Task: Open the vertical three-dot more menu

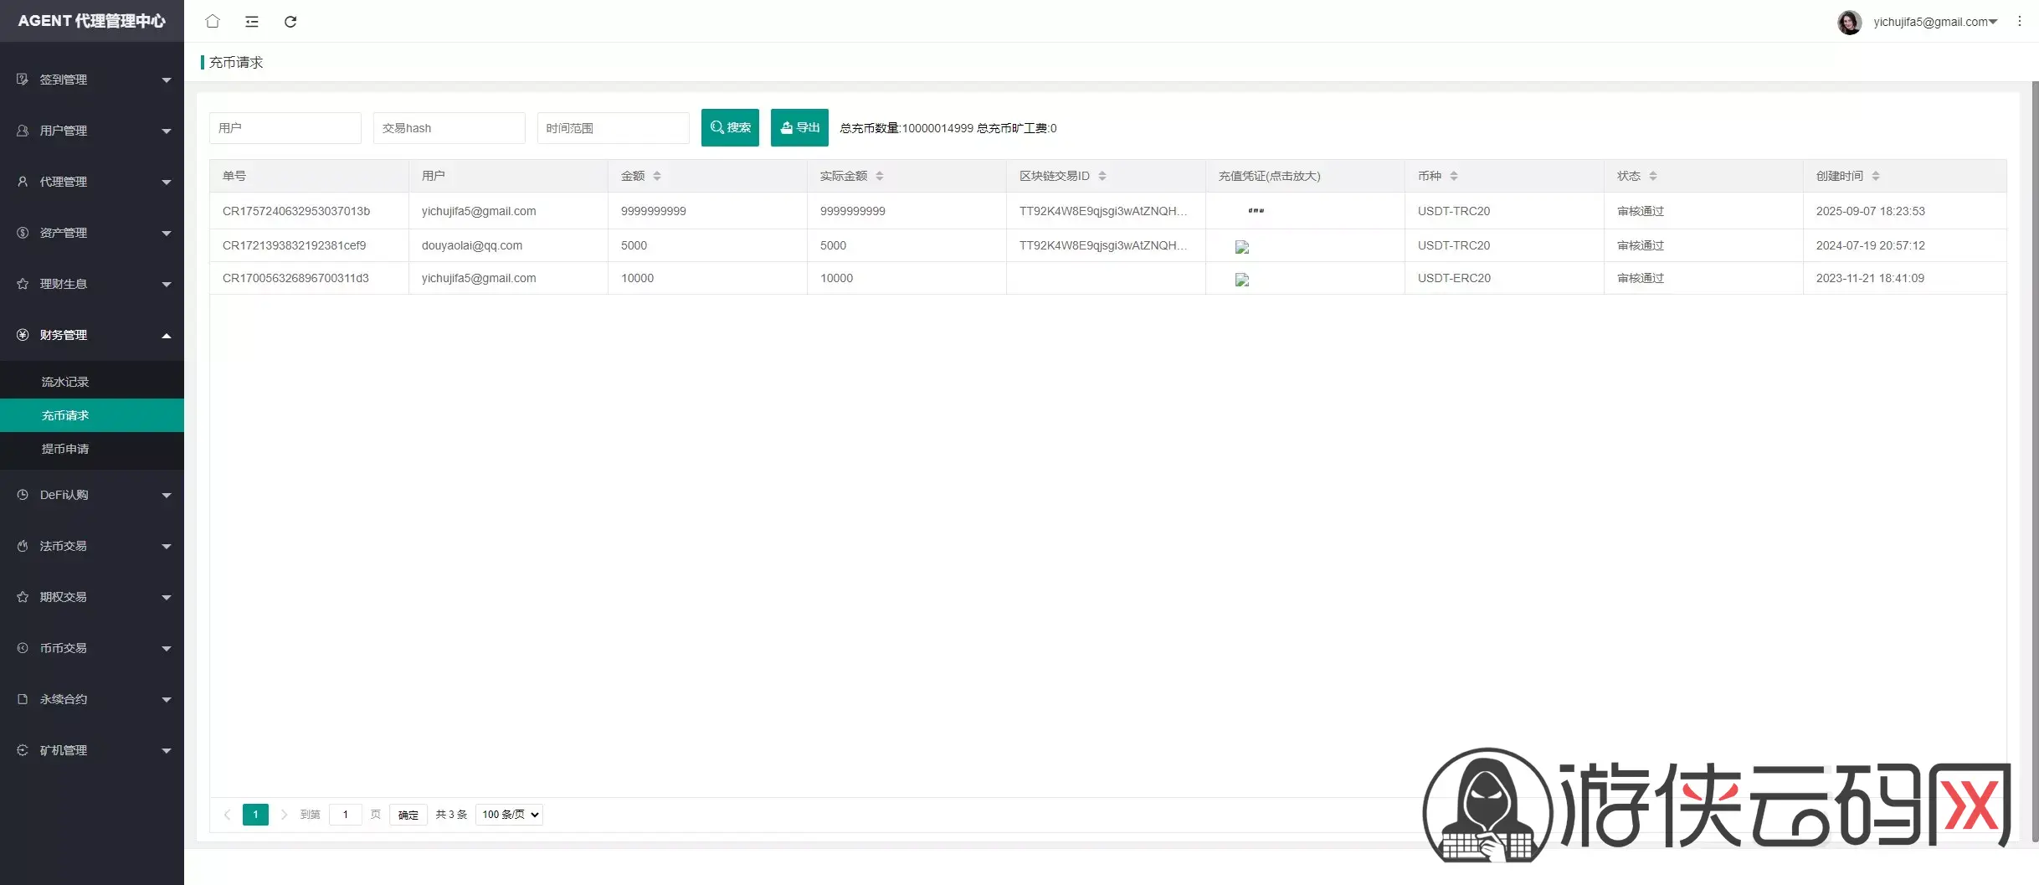Action: [x=2020, y=22]
